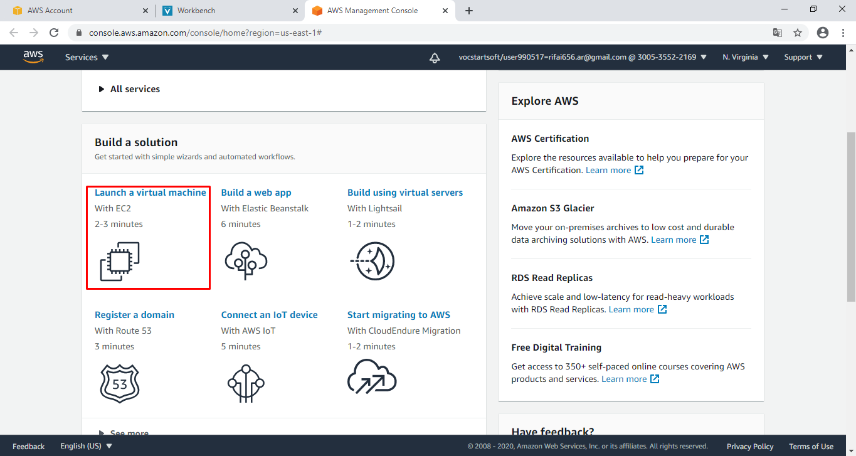856x456 pixels.
Task: Reload the page with refresh icon
Action: (x=54, y=33)
